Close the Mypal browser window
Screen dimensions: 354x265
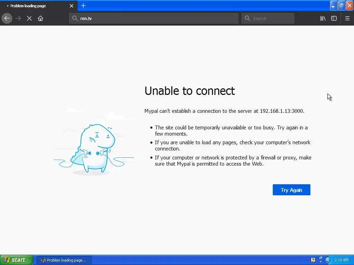point(350,6)
